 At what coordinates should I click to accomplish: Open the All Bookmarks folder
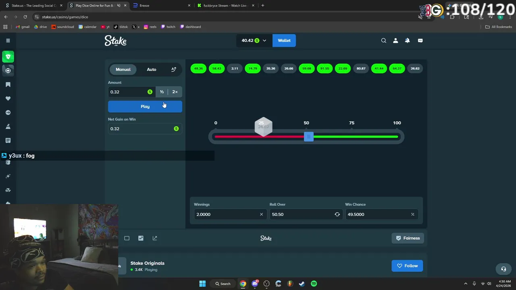[x=499, y=27]
